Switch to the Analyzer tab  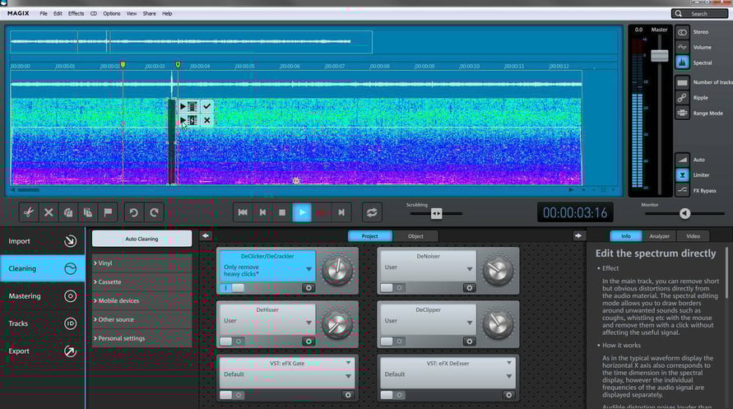click(x=660, y=236)
